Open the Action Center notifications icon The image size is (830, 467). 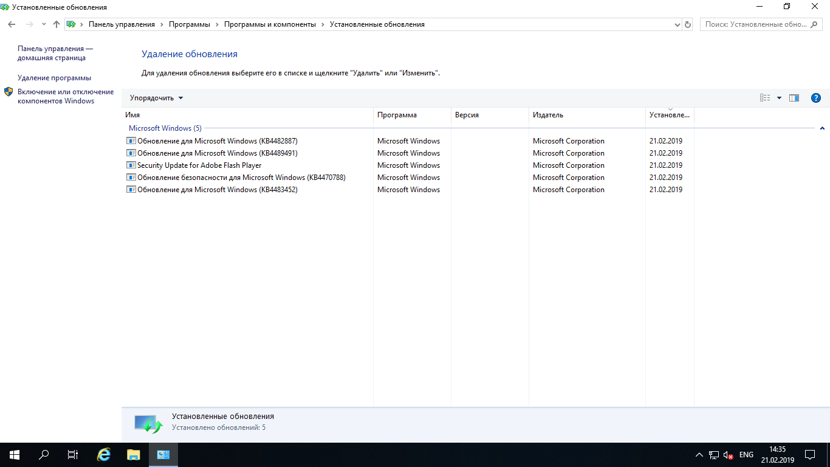(810, 455)
